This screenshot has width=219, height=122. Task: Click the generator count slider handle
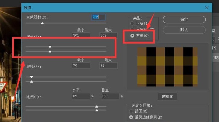pyautogui.click(x=42, y=23)
